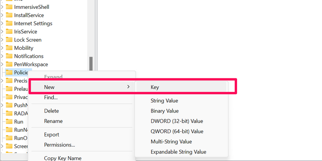
Task: Click the ImmersiveShell folder icon
Action: click(x=9, y=7)
